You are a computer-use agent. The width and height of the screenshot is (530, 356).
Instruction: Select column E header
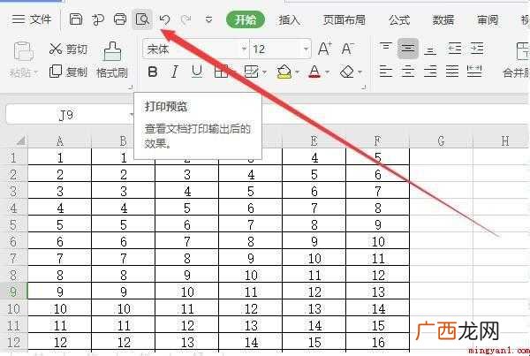[314, 140]
